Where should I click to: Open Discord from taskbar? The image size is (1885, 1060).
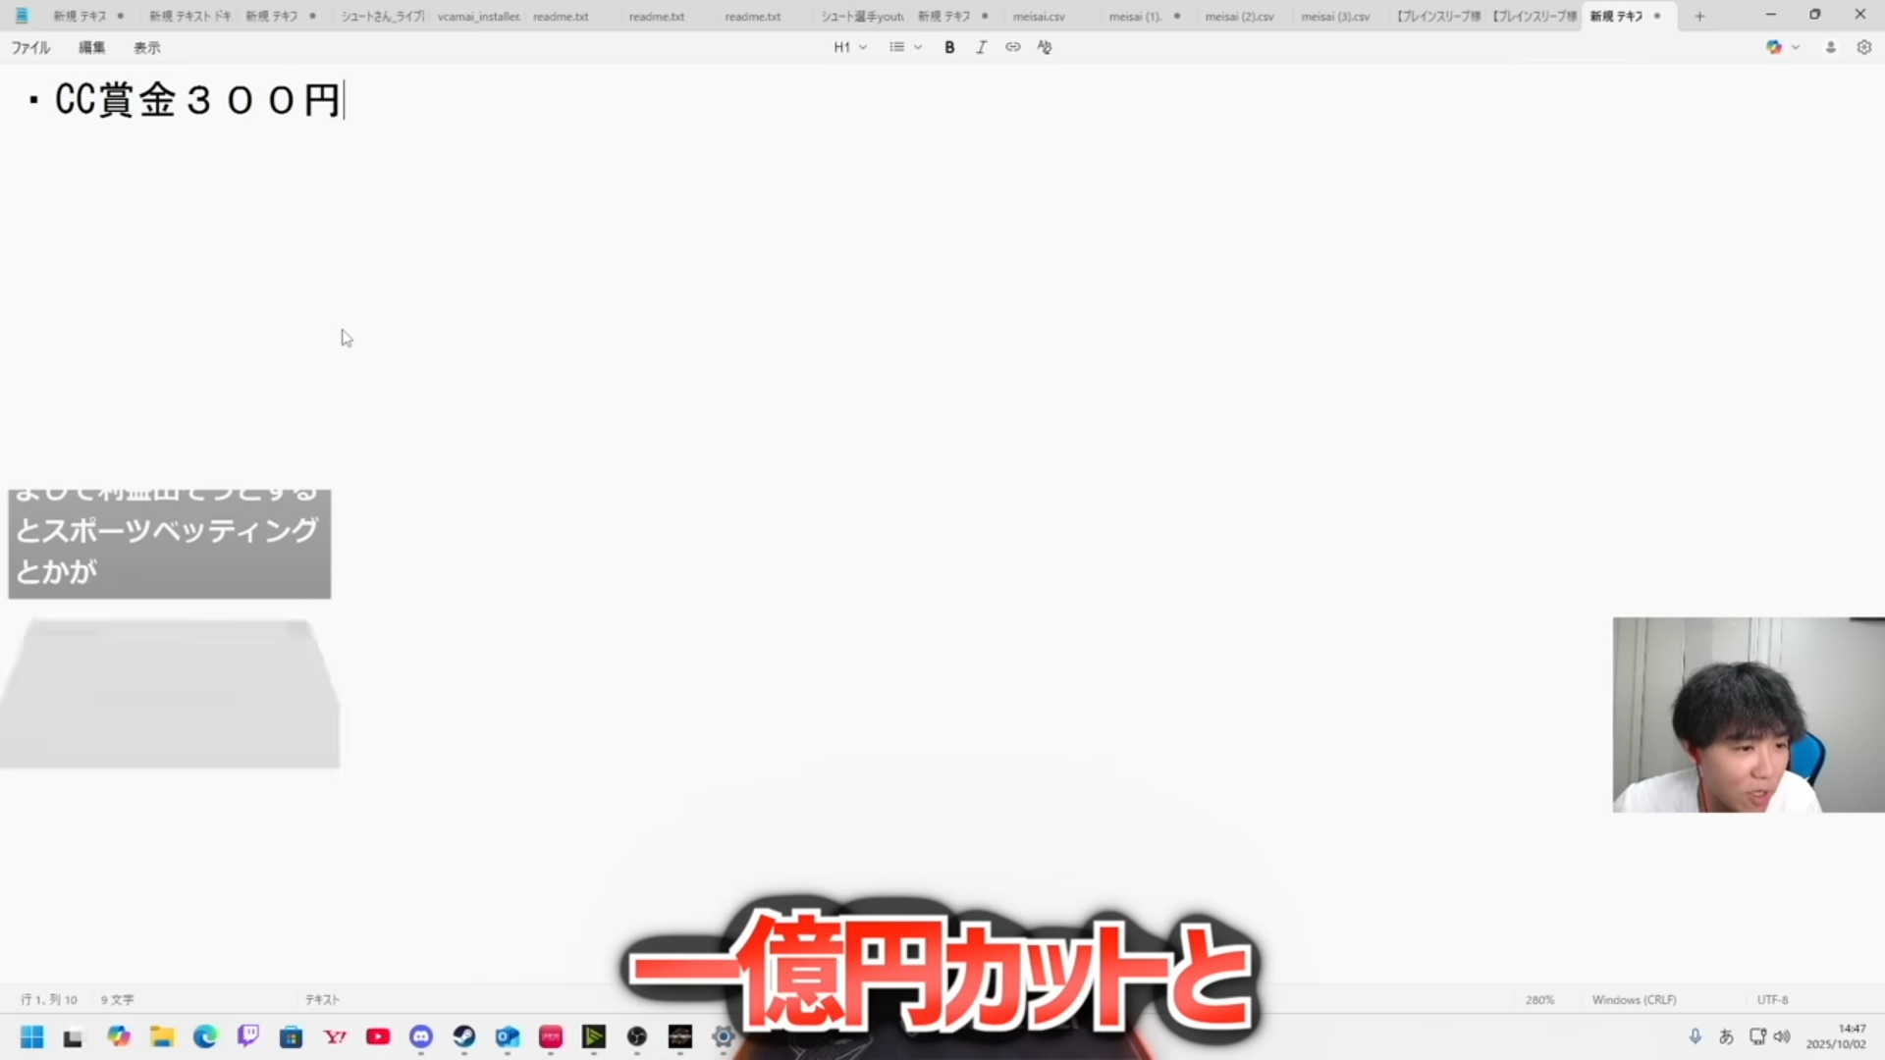click(421, 1036)
